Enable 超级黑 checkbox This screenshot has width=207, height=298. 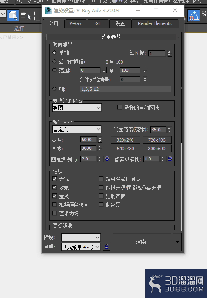pos(101,205)
